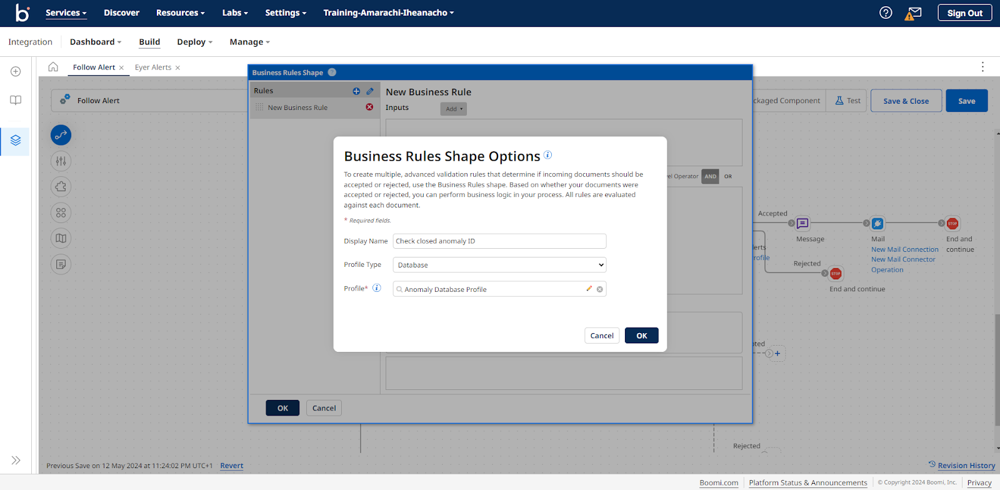Select the Connector puzzle palette icon
Image resolution: width=1000 pixels, height=490 pixels.
[x=61, y=187]
